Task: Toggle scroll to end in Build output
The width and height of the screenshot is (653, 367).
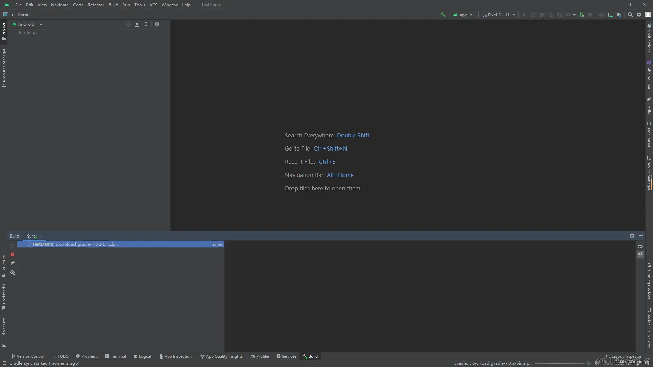Action: point(640,255)
